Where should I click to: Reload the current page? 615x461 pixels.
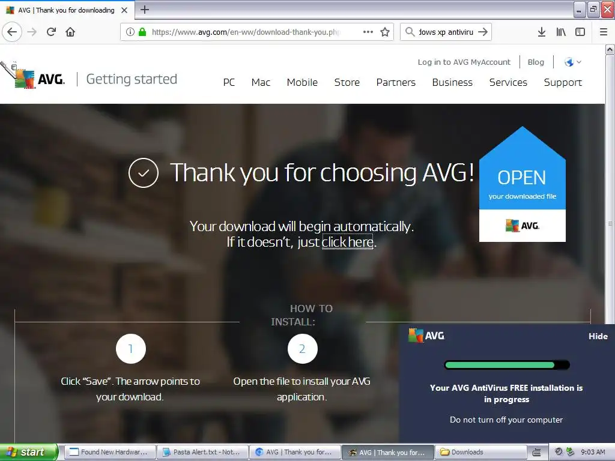point(52,32)
